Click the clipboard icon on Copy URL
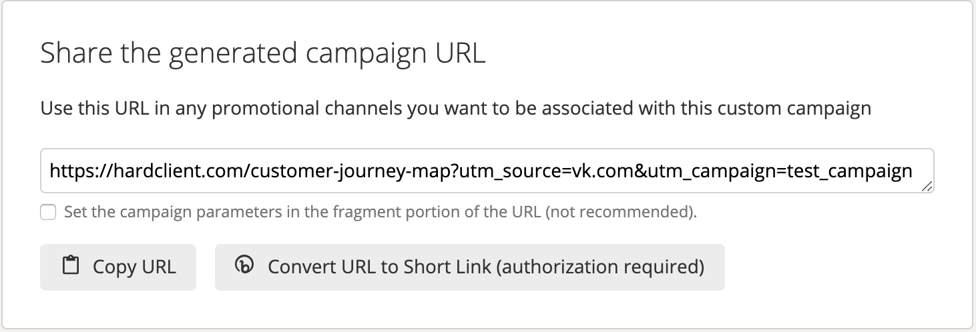The width and height of the screenshot is (976, 332). (x=70, y=266)
